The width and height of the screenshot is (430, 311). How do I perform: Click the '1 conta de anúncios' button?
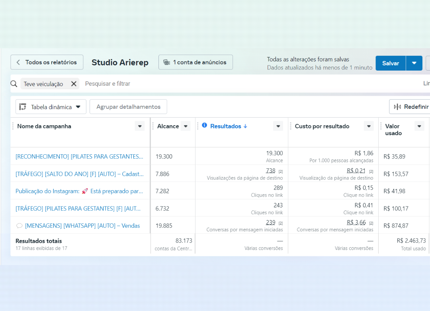(195, 62)
